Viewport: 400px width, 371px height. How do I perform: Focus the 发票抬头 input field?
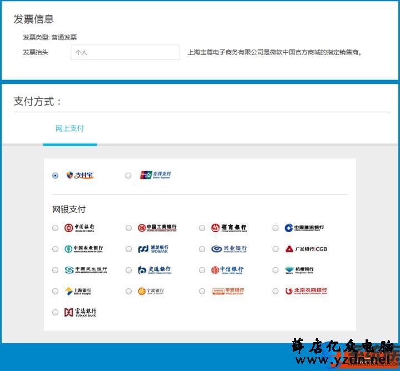[x=125, y=52]
